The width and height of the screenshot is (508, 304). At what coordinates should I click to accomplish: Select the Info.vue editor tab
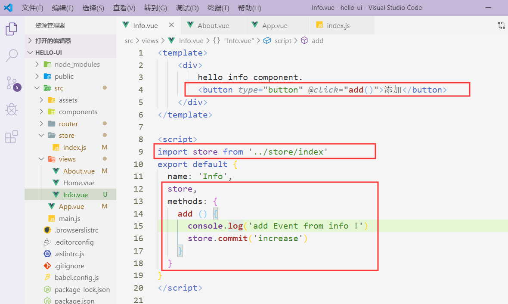tap(149, 25)
